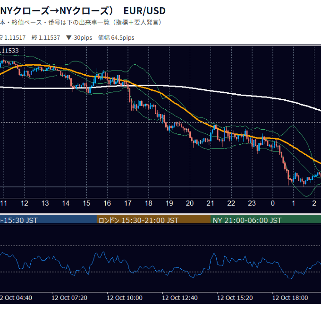Click the .11533 price label on chart
Viewport: 321px width, 317px height.
[x=9, y=51]
